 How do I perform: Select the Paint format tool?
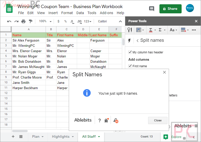point(30,21)
